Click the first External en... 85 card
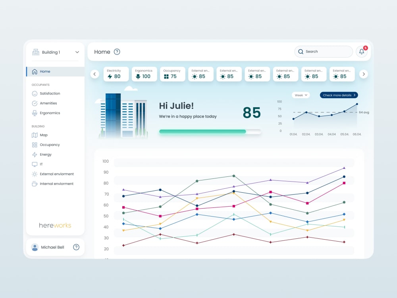 tap(201, 74)
